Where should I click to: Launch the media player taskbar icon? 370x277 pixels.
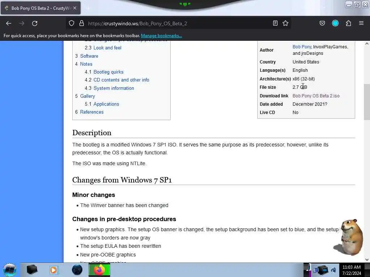53,270
